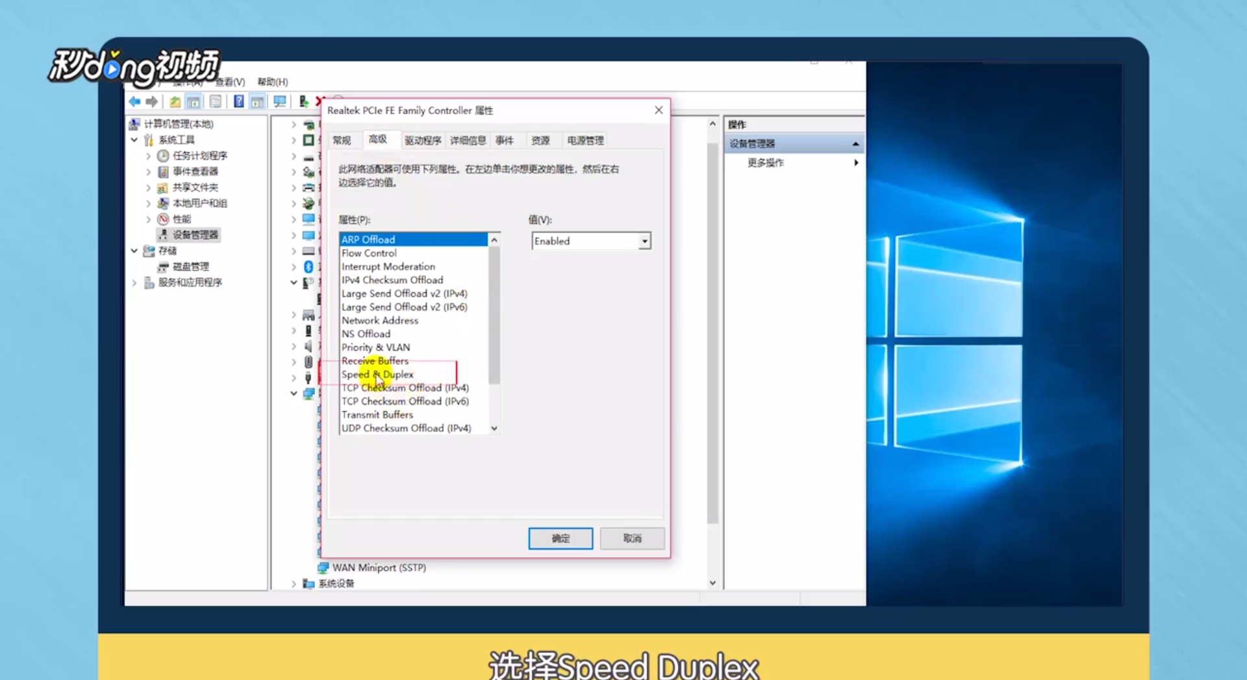1247x680 pixels.
Task: Collapse the 存储 tree node
Action: [x=134, y=251]
